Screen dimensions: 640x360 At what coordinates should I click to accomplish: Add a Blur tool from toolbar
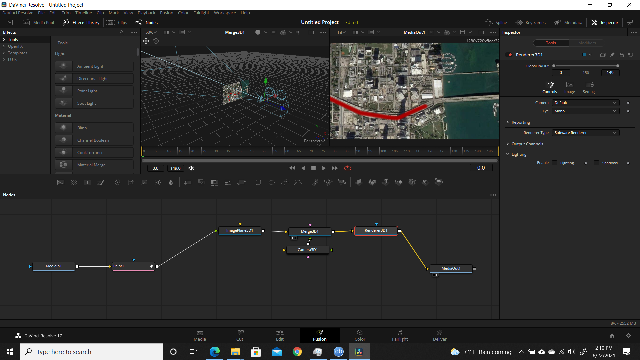point(171,182)
